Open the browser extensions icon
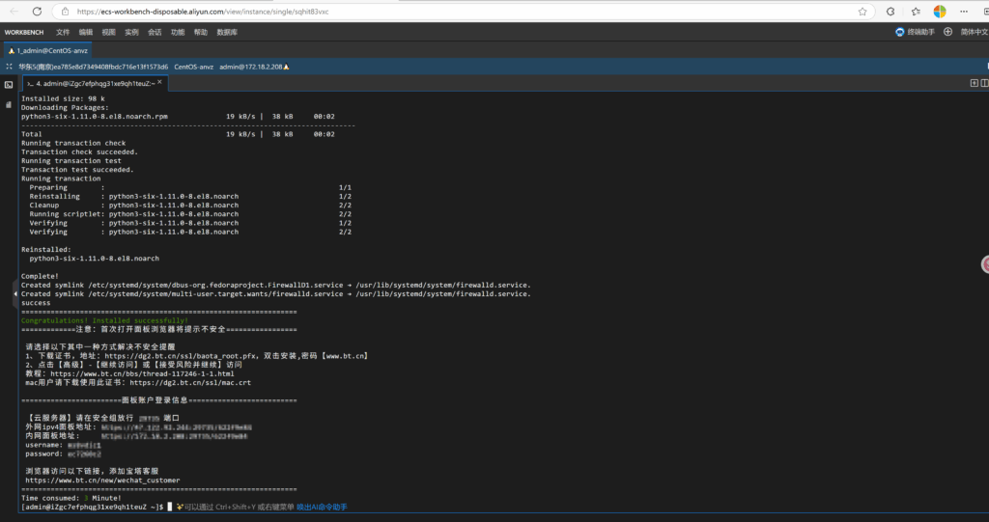 pos(890,12)
